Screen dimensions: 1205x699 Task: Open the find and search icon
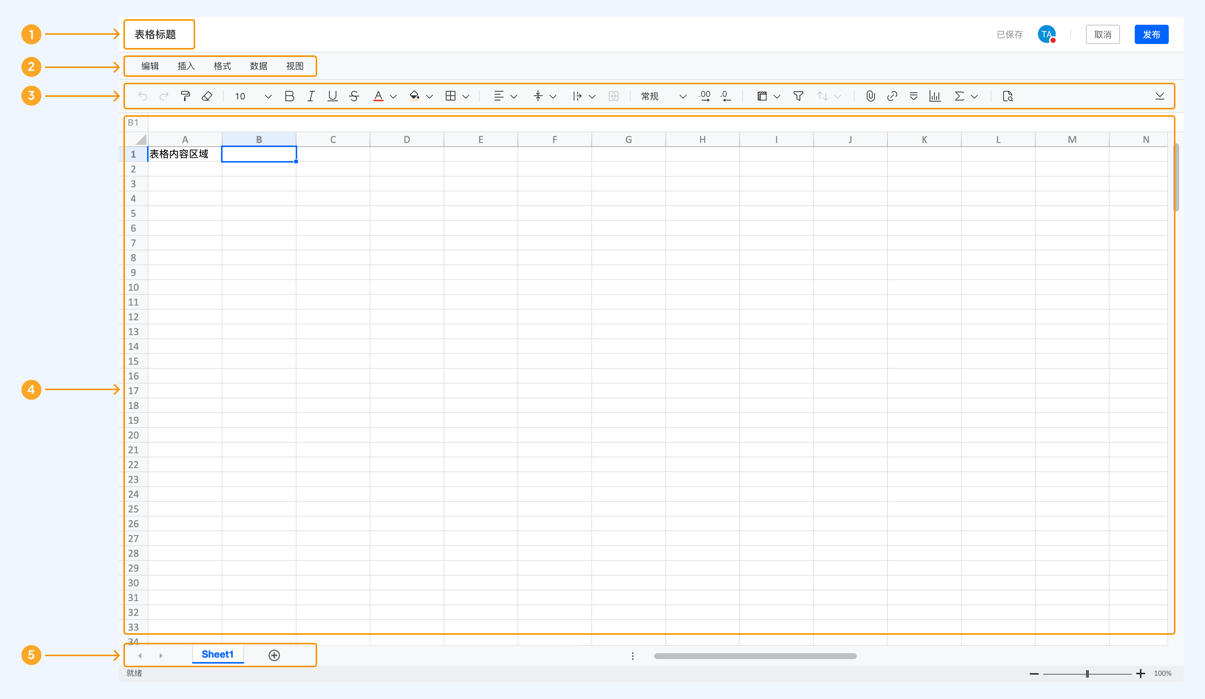point(1008,96)
